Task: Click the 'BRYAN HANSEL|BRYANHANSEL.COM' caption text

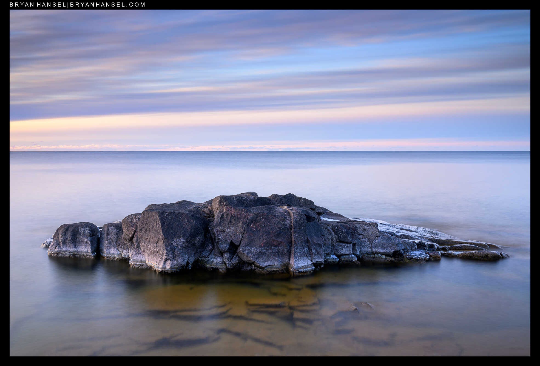Action: (78, 5)
